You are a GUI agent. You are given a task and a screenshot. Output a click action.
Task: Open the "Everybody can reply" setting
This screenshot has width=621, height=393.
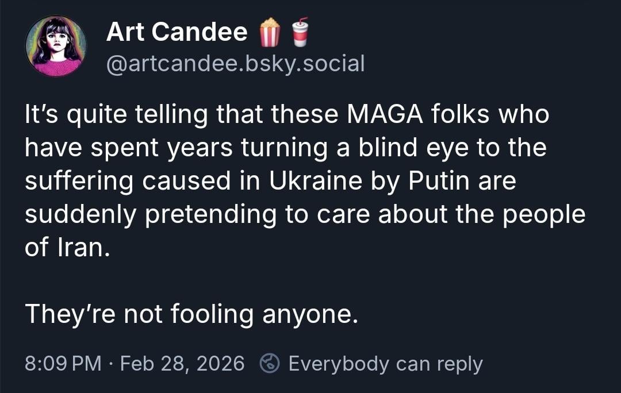(x=385, y=364)
